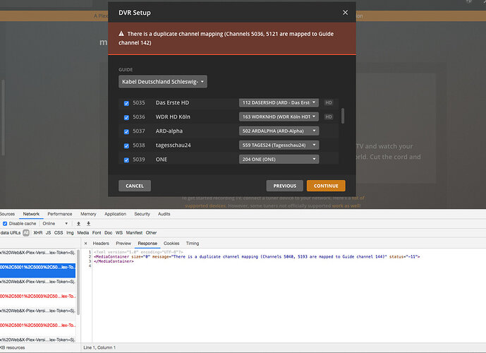Uncheck channel 5038 tagesschau24

[x=126, y=146]
